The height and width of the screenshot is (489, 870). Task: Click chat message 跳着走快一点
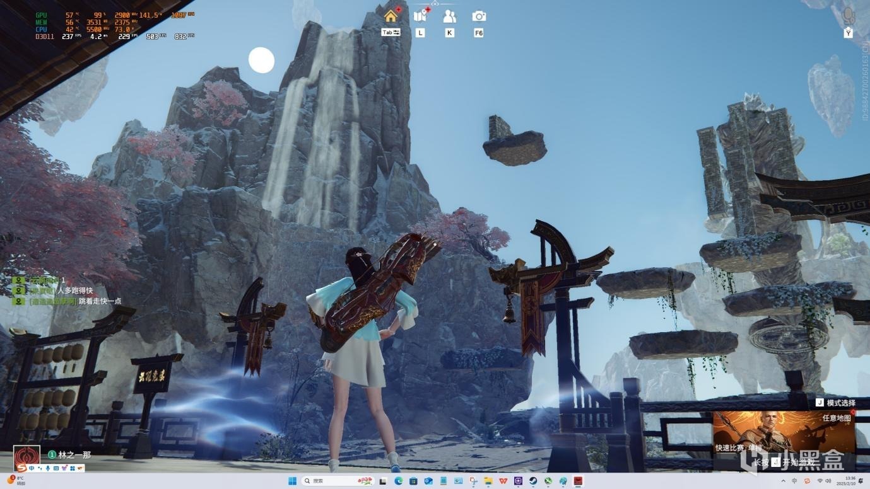(x=100, y=301)
